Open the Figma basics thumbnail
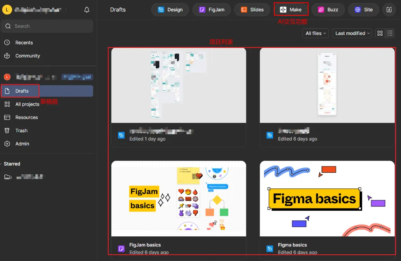 click(327, 199)
